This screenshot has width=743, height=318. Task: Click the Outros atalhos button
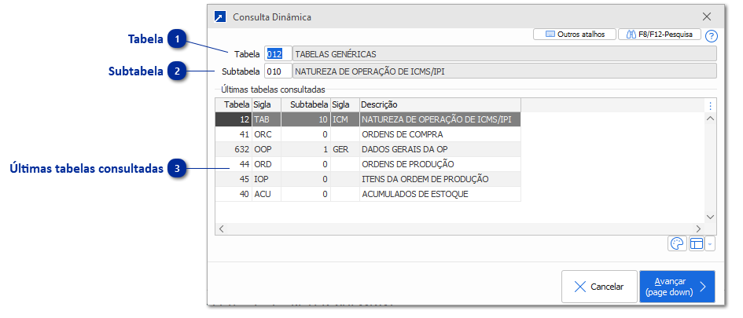[x=575, y=34]
